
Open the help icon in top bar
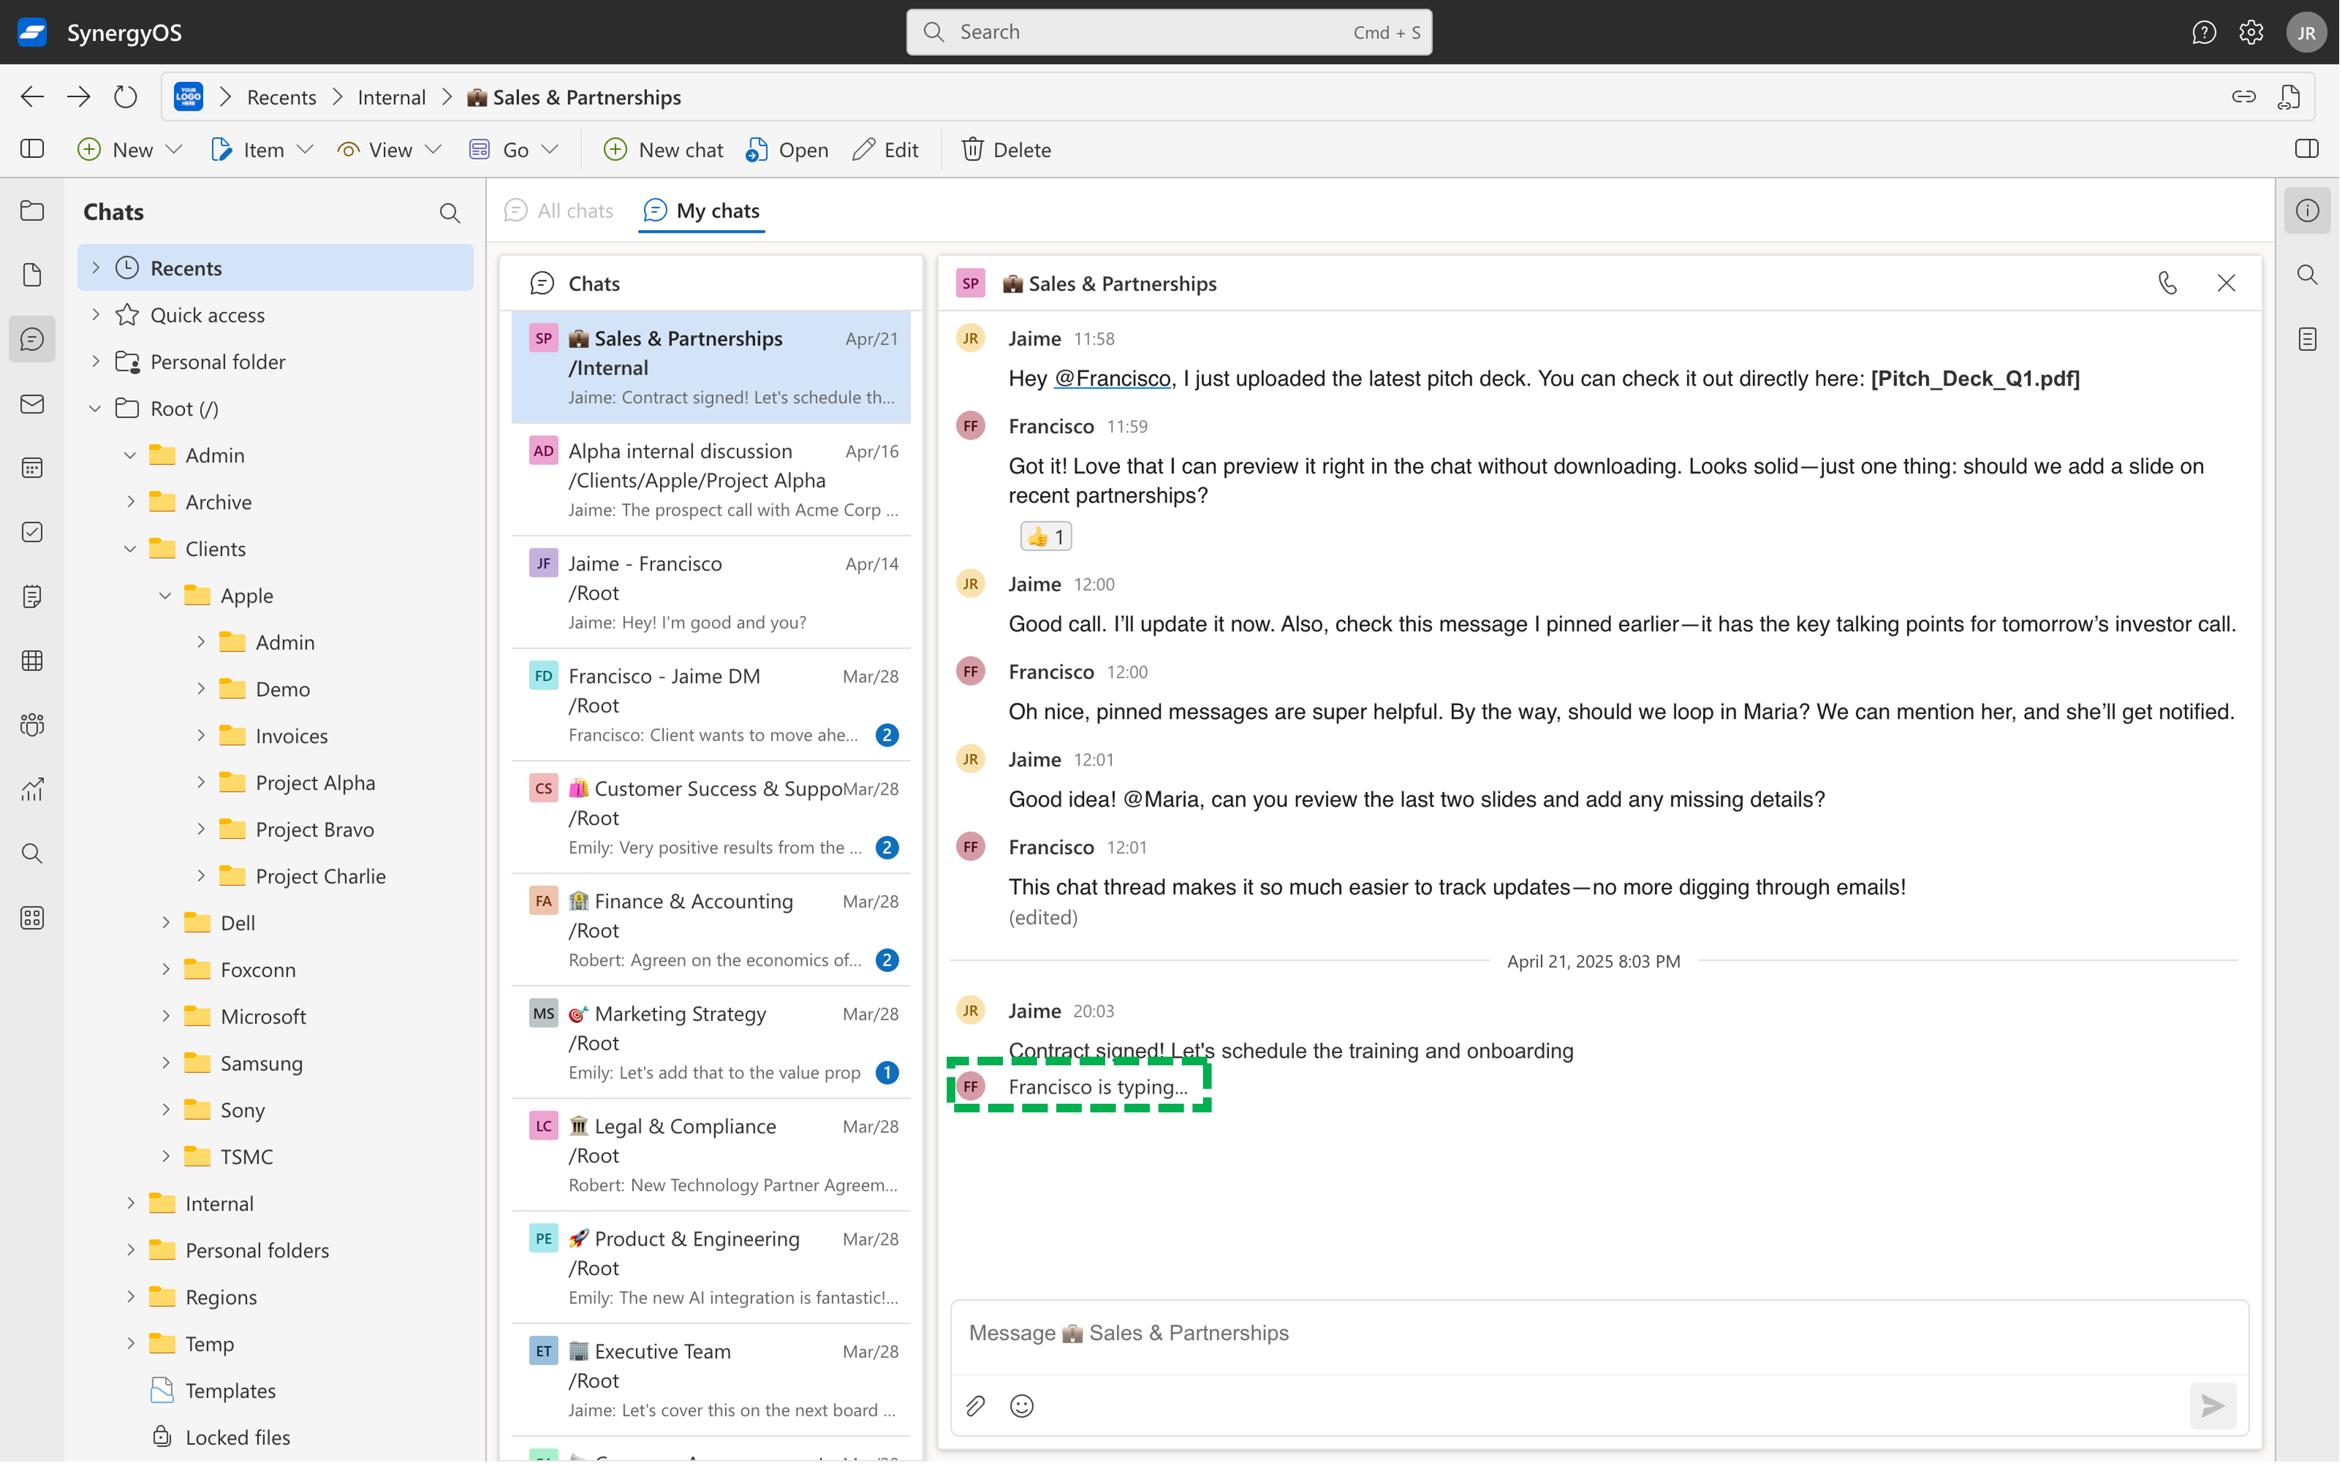(2204, 32)
